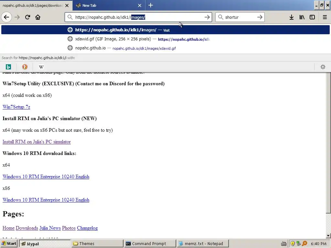Switch to memz.txt Notepad window
The image size is (331, 248).
click(203, 243)
